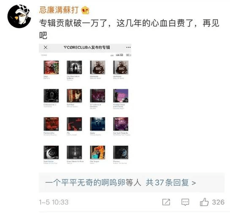Click the reply chevron arrow after 回复
The image size is (230, 213).
click(194, 183)
